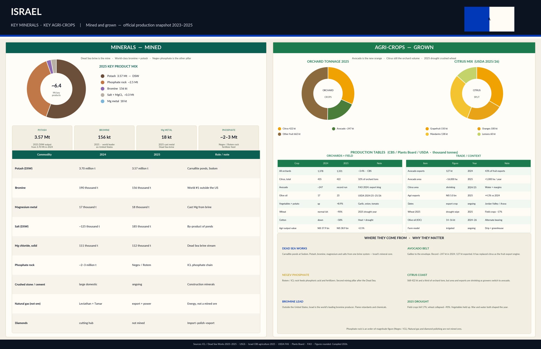This screenshot has height=349, width=541.
Task: Select the All orchards row label
Action: [x=285, y=171]
